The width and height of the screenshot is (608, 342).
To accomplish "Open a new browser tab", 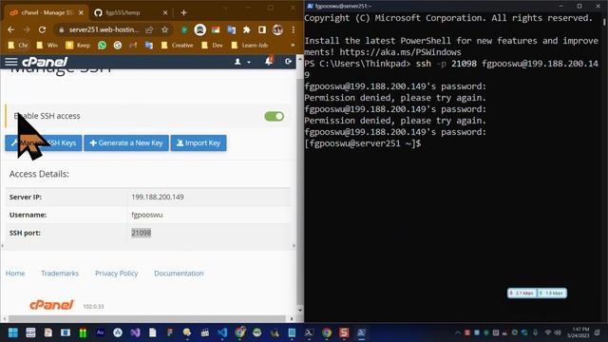I will 183,12.
